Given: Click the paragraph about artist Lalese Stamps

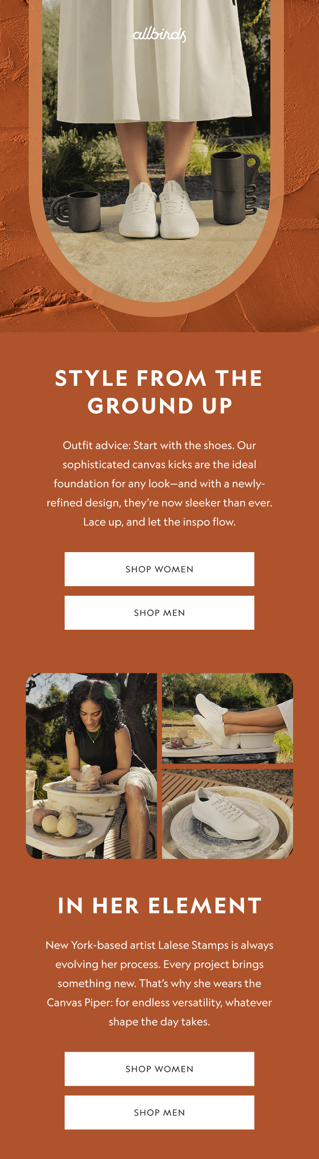Looking at the screenshot, I should coord(159,983).
